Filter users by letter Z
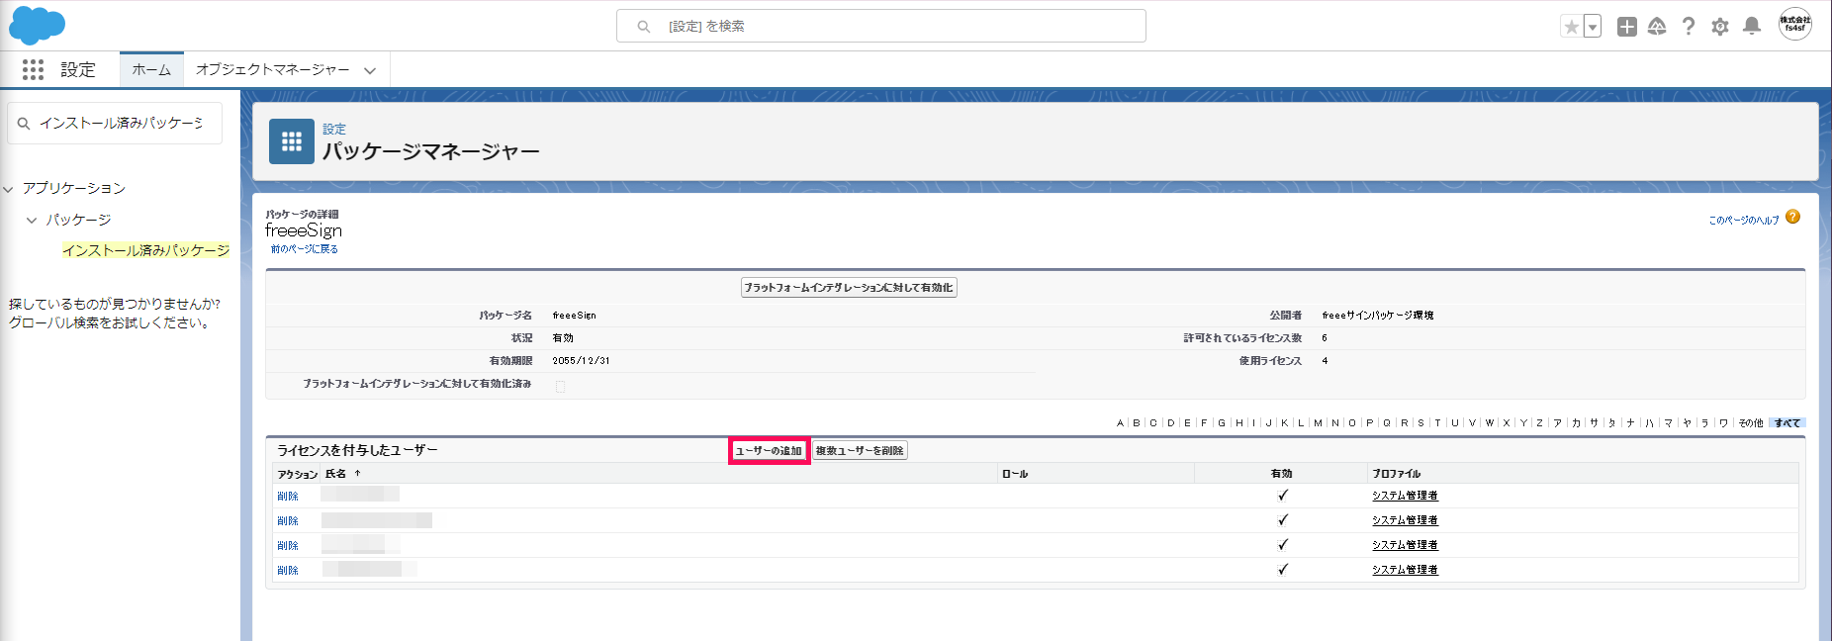The width and height of the screenshot is (1832, 641). (1539, 423)
